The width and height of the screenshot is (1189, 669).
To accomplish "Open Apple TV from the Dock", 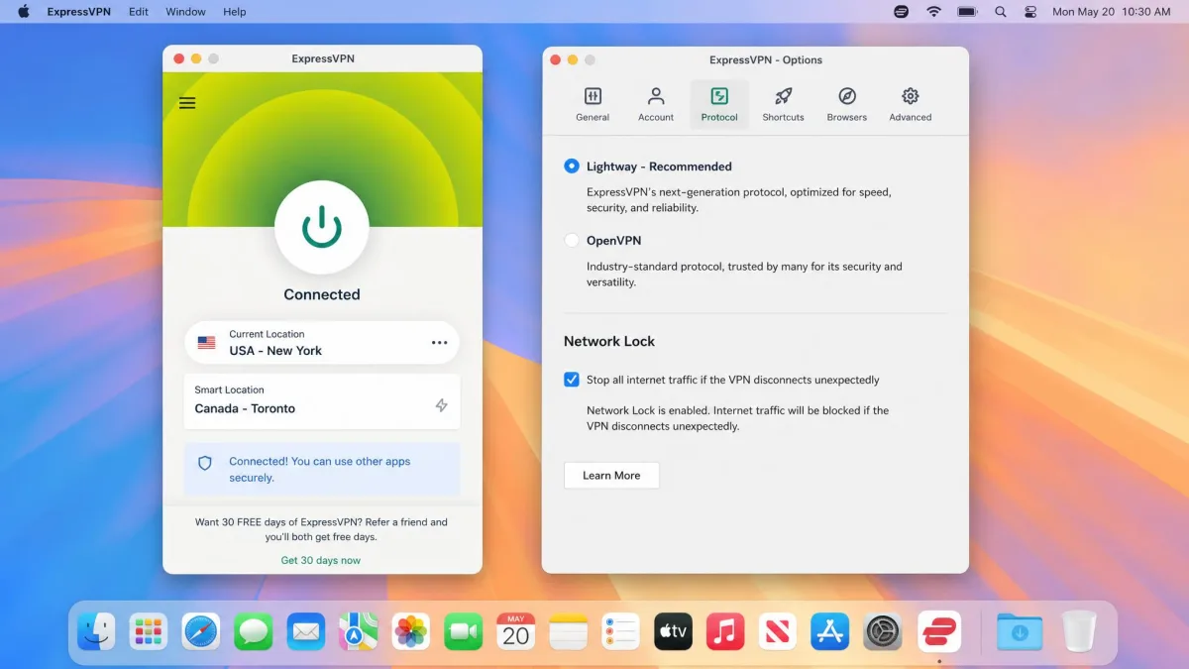I will (x=674, y=630).
